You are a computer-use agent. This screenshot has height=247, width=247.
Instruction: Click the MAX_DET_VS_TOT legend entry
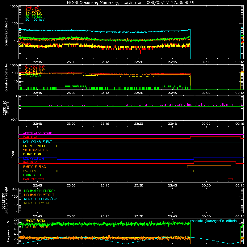pos(38,227)
